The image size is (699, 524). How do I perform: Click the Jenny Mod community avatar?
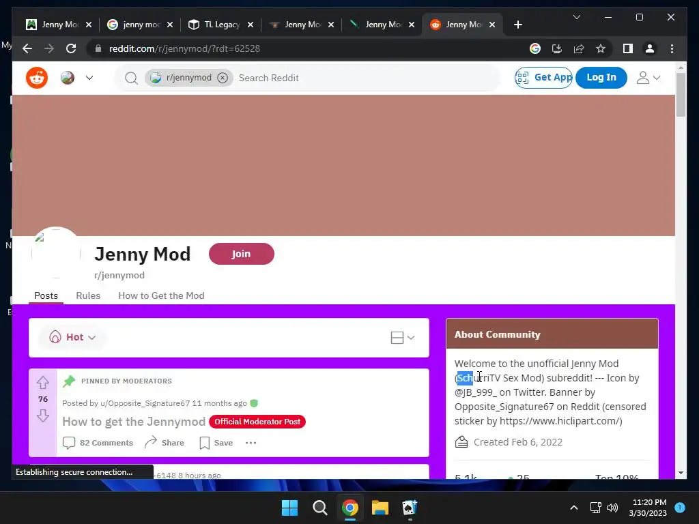click(56, 252)
